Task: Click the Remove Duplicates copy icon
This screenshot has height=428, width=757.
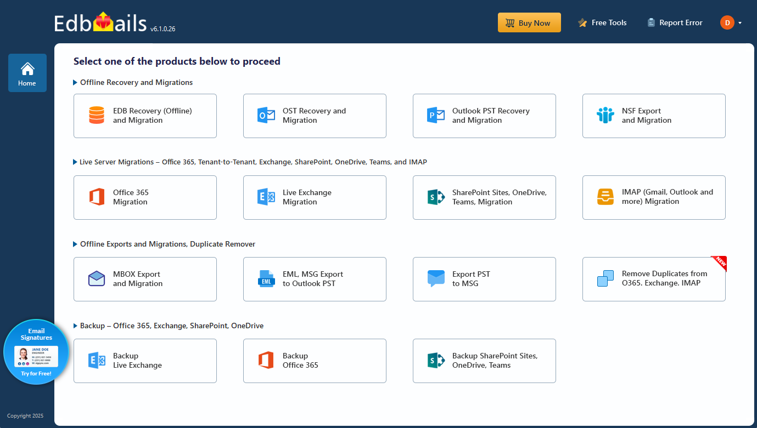Action: pos(605,279)
